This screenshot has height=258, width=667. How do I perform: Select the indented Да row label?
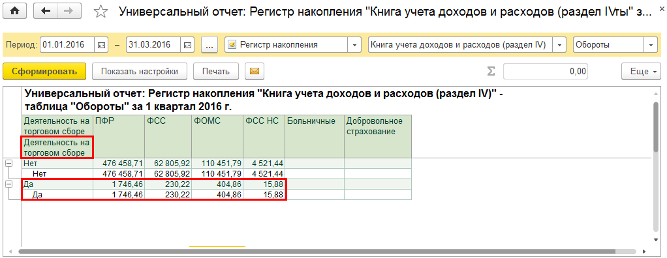click(57, 194)
